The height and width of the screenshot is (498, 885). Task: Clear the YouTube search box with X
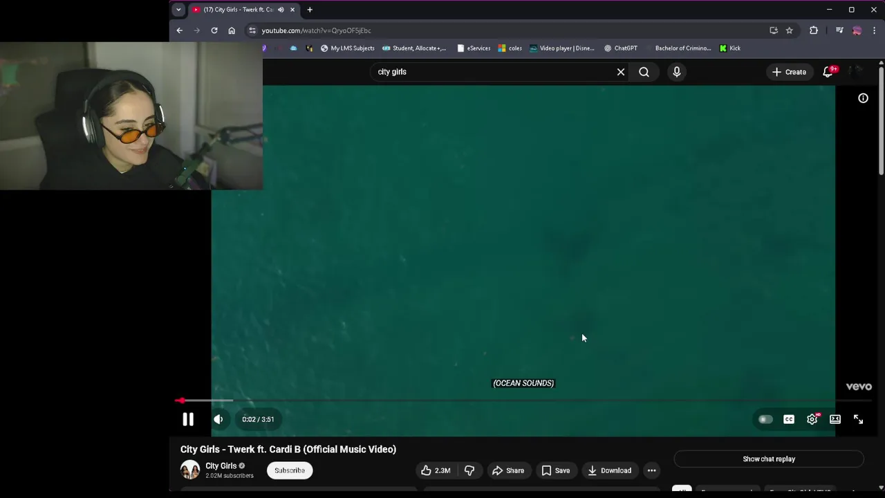pos(621,72)
